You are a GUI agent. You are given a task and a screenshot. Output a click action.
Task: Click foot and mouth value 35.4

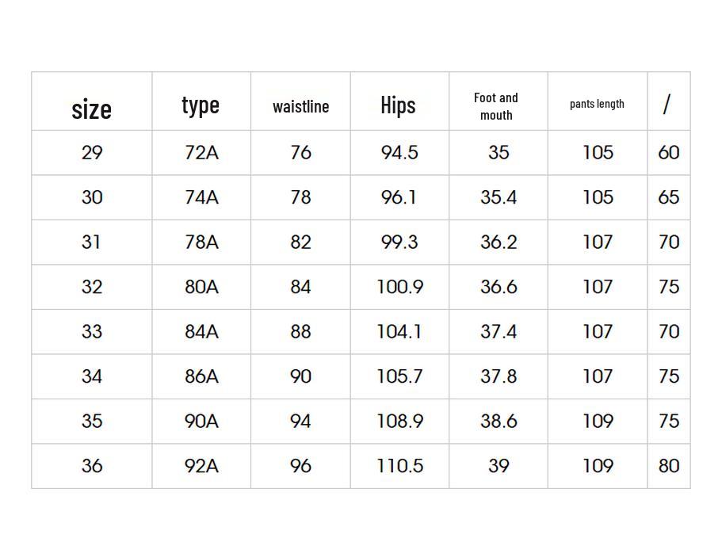499,197
